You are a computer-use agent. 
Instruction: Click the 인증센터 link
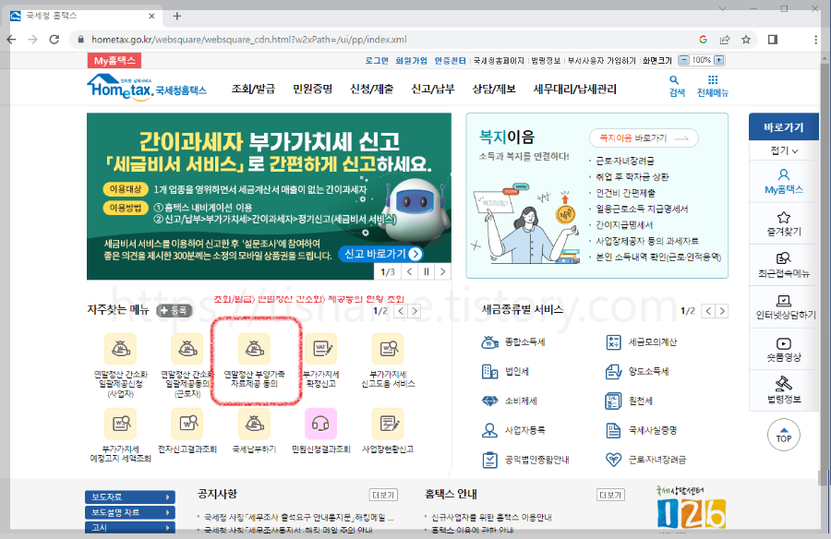[450, 60]
